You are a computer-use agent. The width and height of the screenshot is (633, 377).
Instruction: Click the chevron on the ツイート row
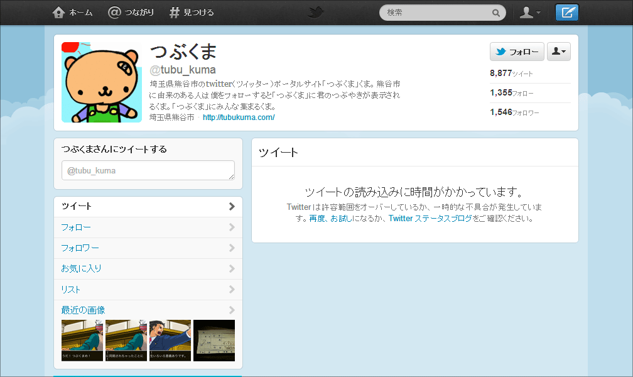232,207
